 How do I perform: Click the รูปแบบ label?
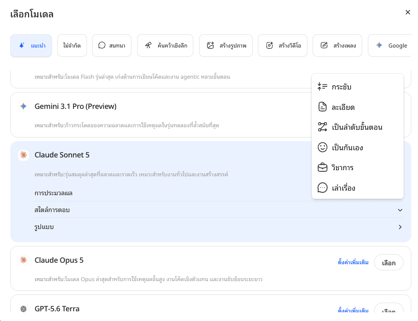click(x=44, y=227)
